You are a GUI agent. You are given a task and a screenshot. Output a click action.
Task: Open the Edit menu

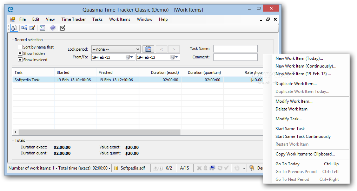point(36,19)
